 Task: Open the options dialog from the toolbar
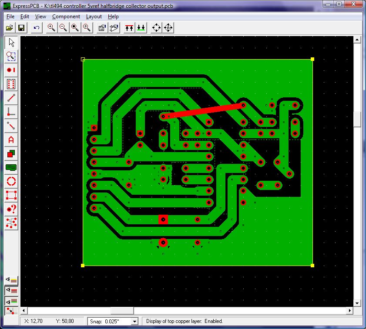click(102, 28)
